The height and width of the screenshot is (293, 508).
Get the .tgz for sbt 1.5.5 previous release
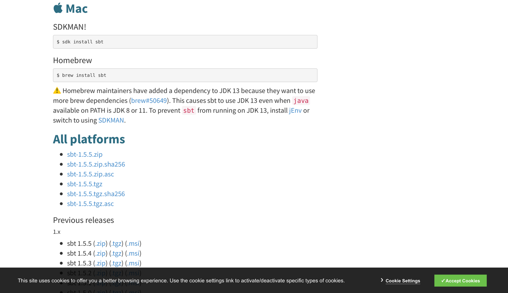point(116,243)
